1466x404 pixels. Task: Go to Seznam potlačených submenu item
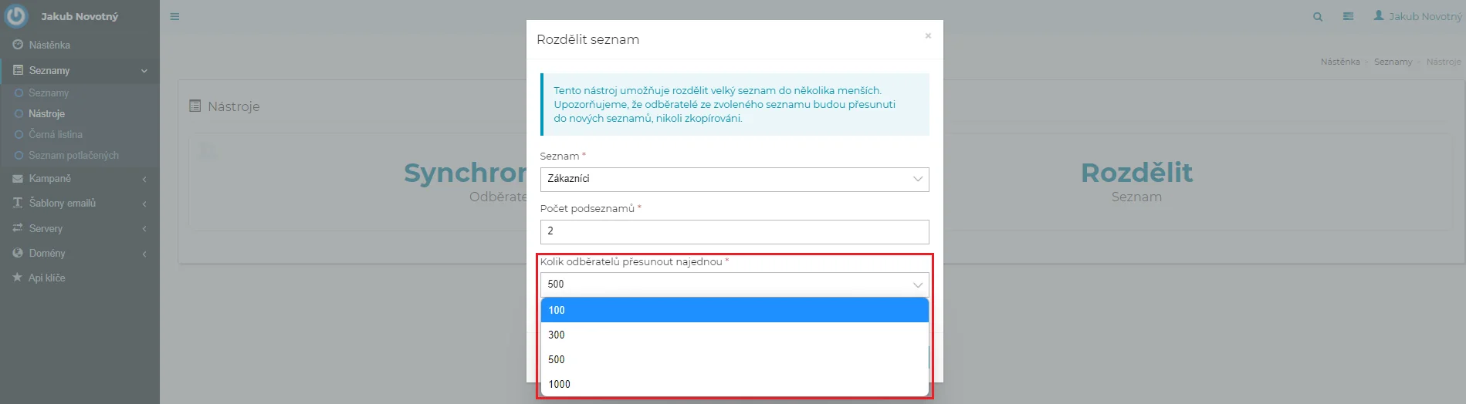73,155
